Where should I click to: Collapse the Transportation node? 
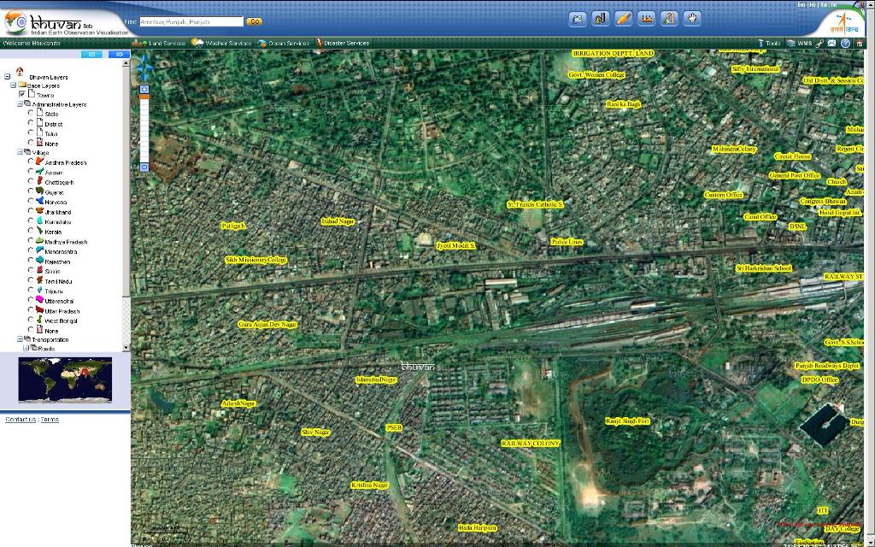click(20, 338)
